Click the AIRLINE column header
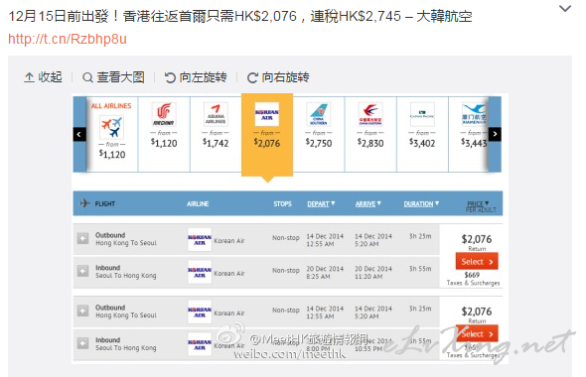The width and height of the screenshot is (586, 377). click(x=198, y=203)
